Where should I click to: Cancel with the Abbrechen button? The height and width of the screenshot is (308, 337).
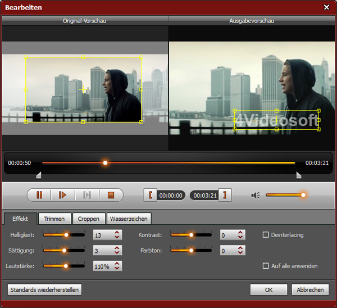point(310,289)
